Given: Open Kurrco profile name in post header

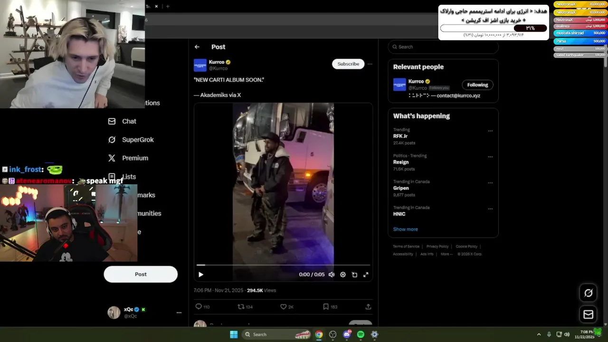Looking at the screenshot, I should point(217,62).
